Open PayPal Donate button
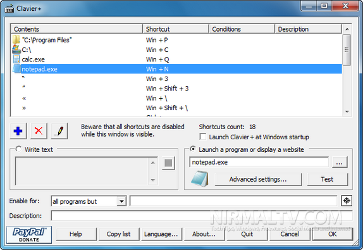This screenshot has height=250, width=363. (x=29, y=235)
